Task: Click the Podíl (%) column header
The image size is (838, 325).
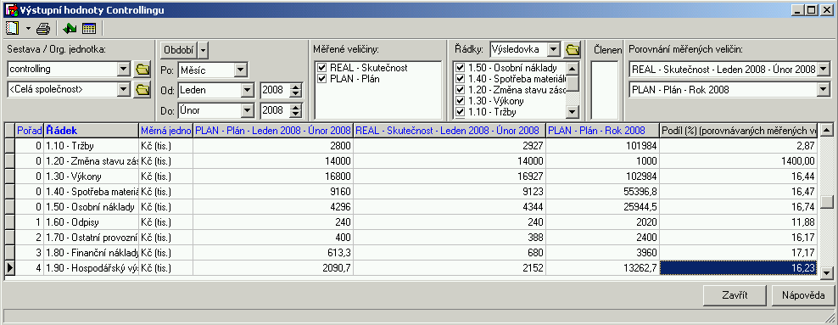Action: [x=739, y=131]
